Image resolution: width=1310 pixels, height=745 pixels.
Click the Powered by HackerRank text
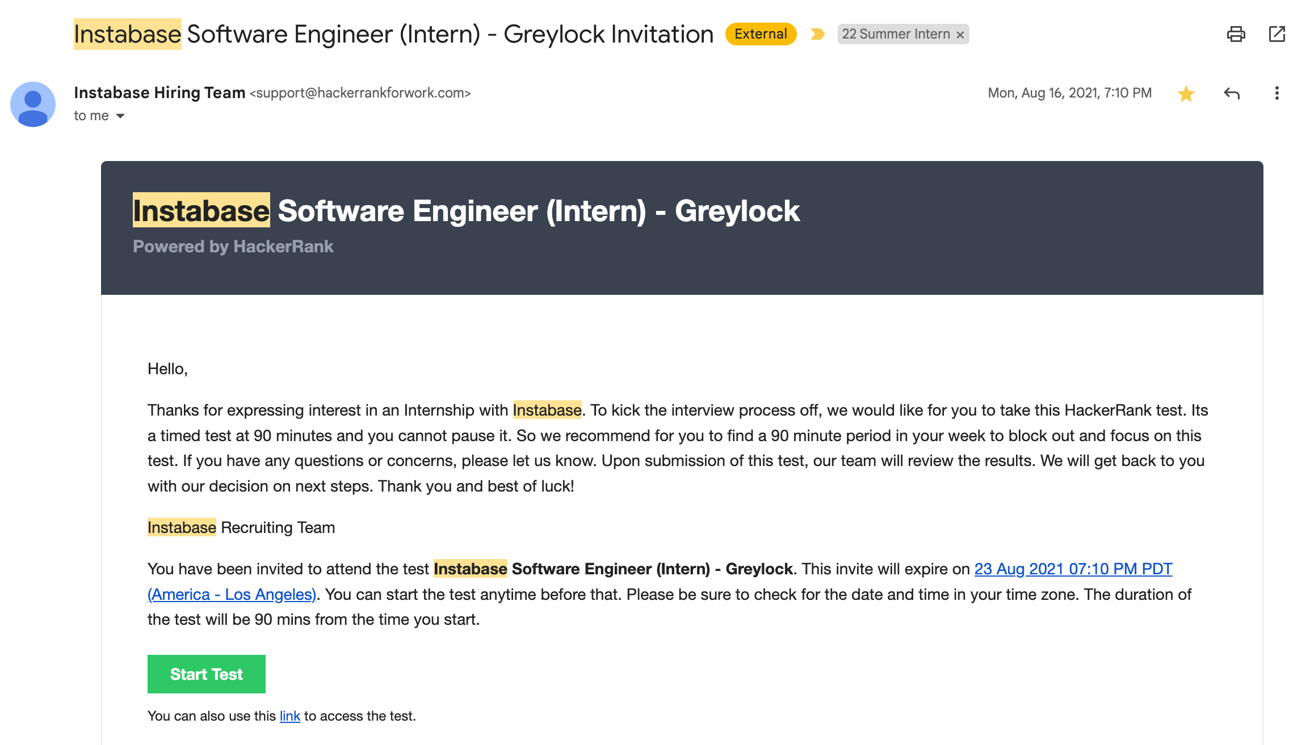[233, 247]
